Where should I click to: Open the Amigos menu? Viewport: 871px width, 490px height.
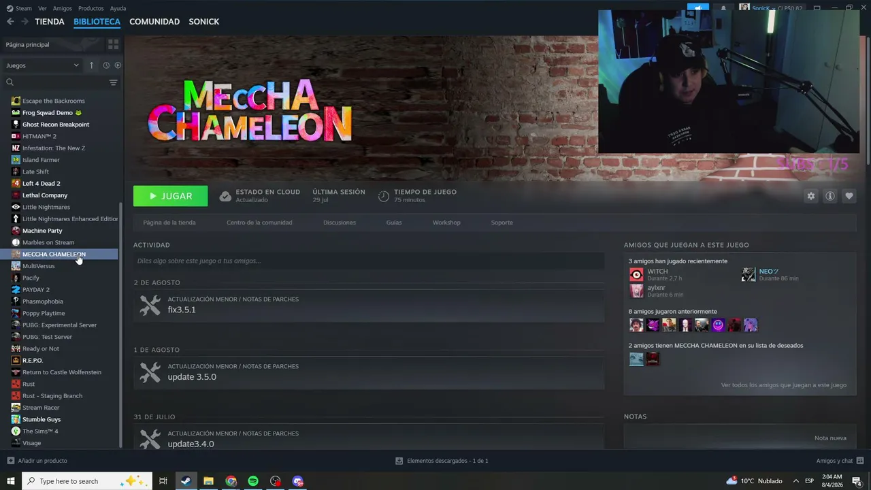click(x=62, y=8)
